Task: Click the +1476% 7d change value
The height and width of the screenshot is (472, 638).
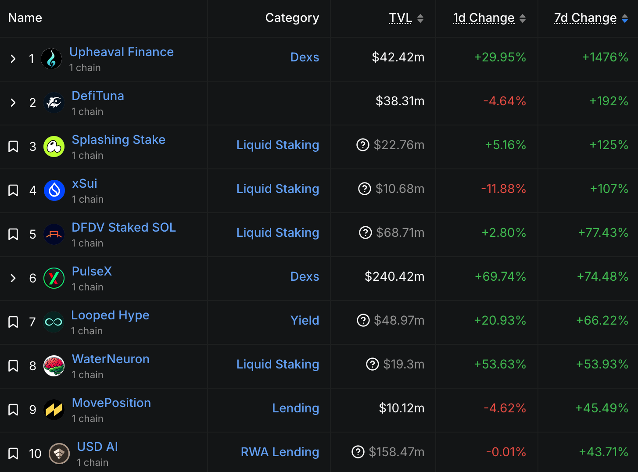Action: [x=605, y=57]
